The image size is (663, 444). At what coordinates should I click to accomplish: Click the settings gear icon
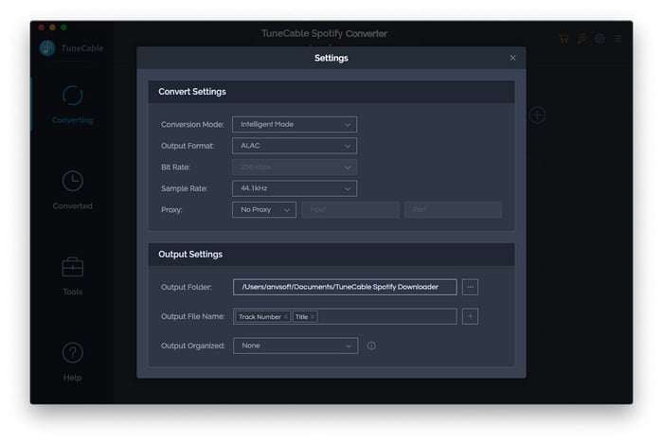[600, 39]
